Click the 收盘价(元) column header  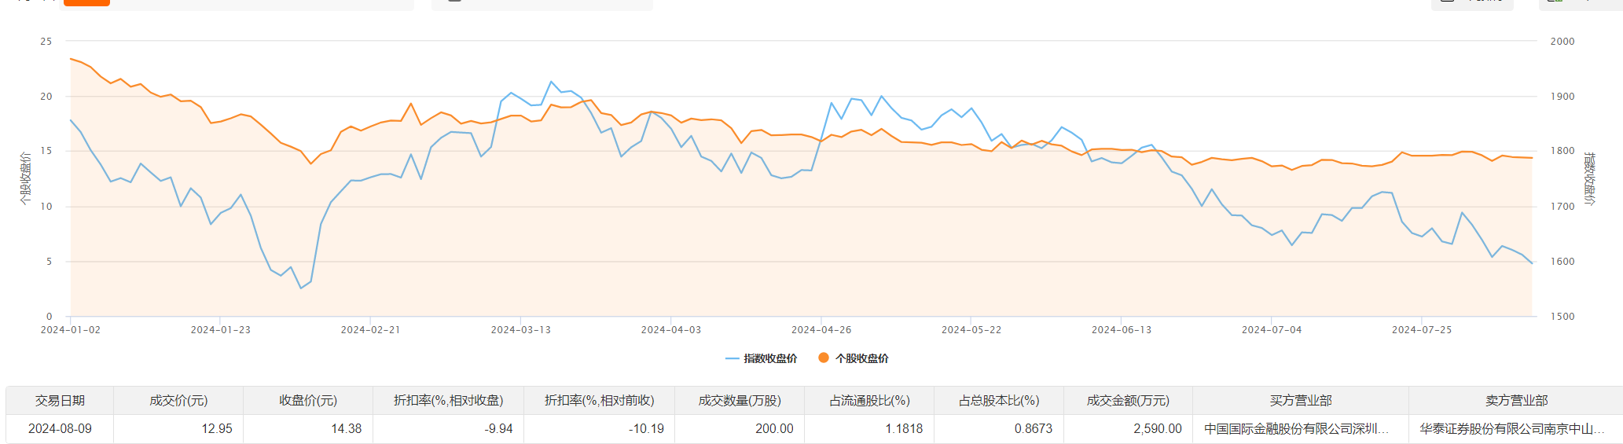coord(308,401)
